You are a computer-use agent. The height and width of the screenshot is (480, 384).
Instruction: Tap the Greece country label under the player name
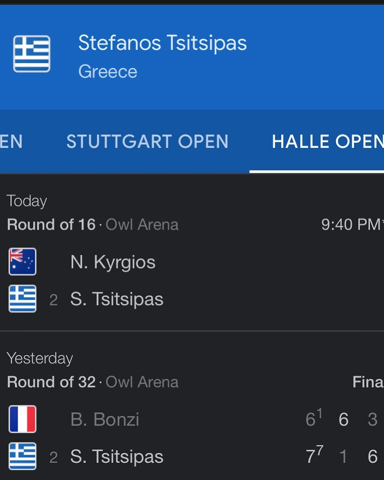108,72
